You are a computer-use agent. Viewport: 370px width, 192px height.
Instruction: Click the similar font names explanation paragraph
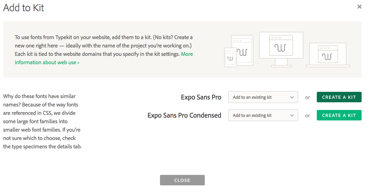pos(42,121)
